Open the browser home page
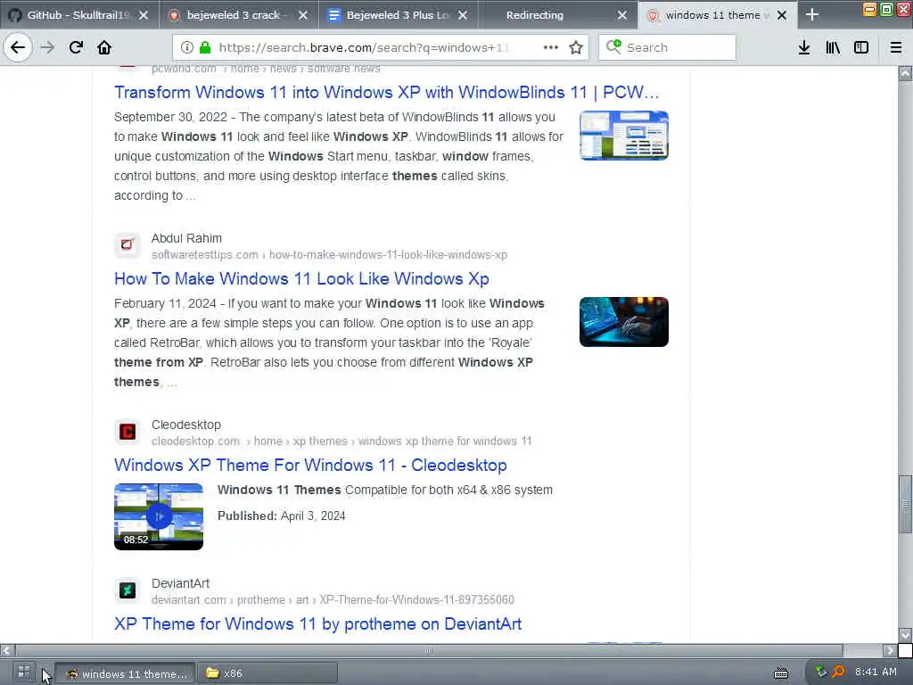The height and width of the screenshot is (685, 913). pos(104,48)
